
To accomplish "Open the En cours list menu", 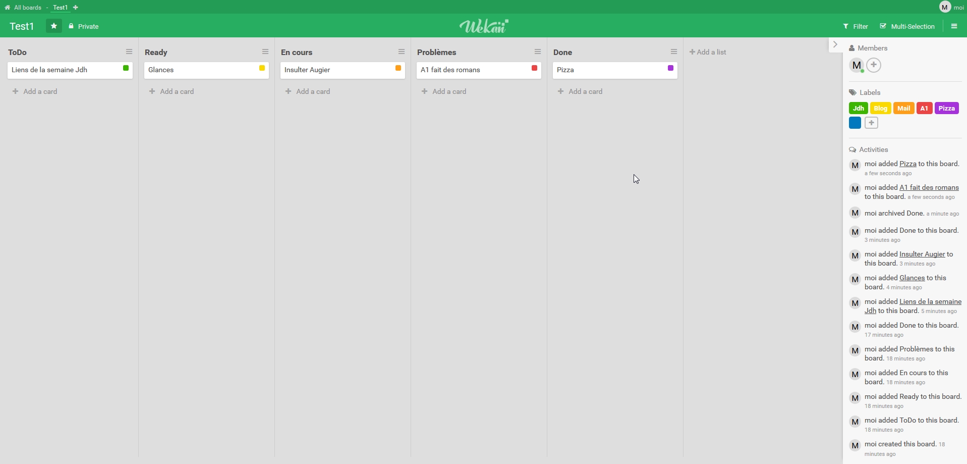I will [402, 52].
